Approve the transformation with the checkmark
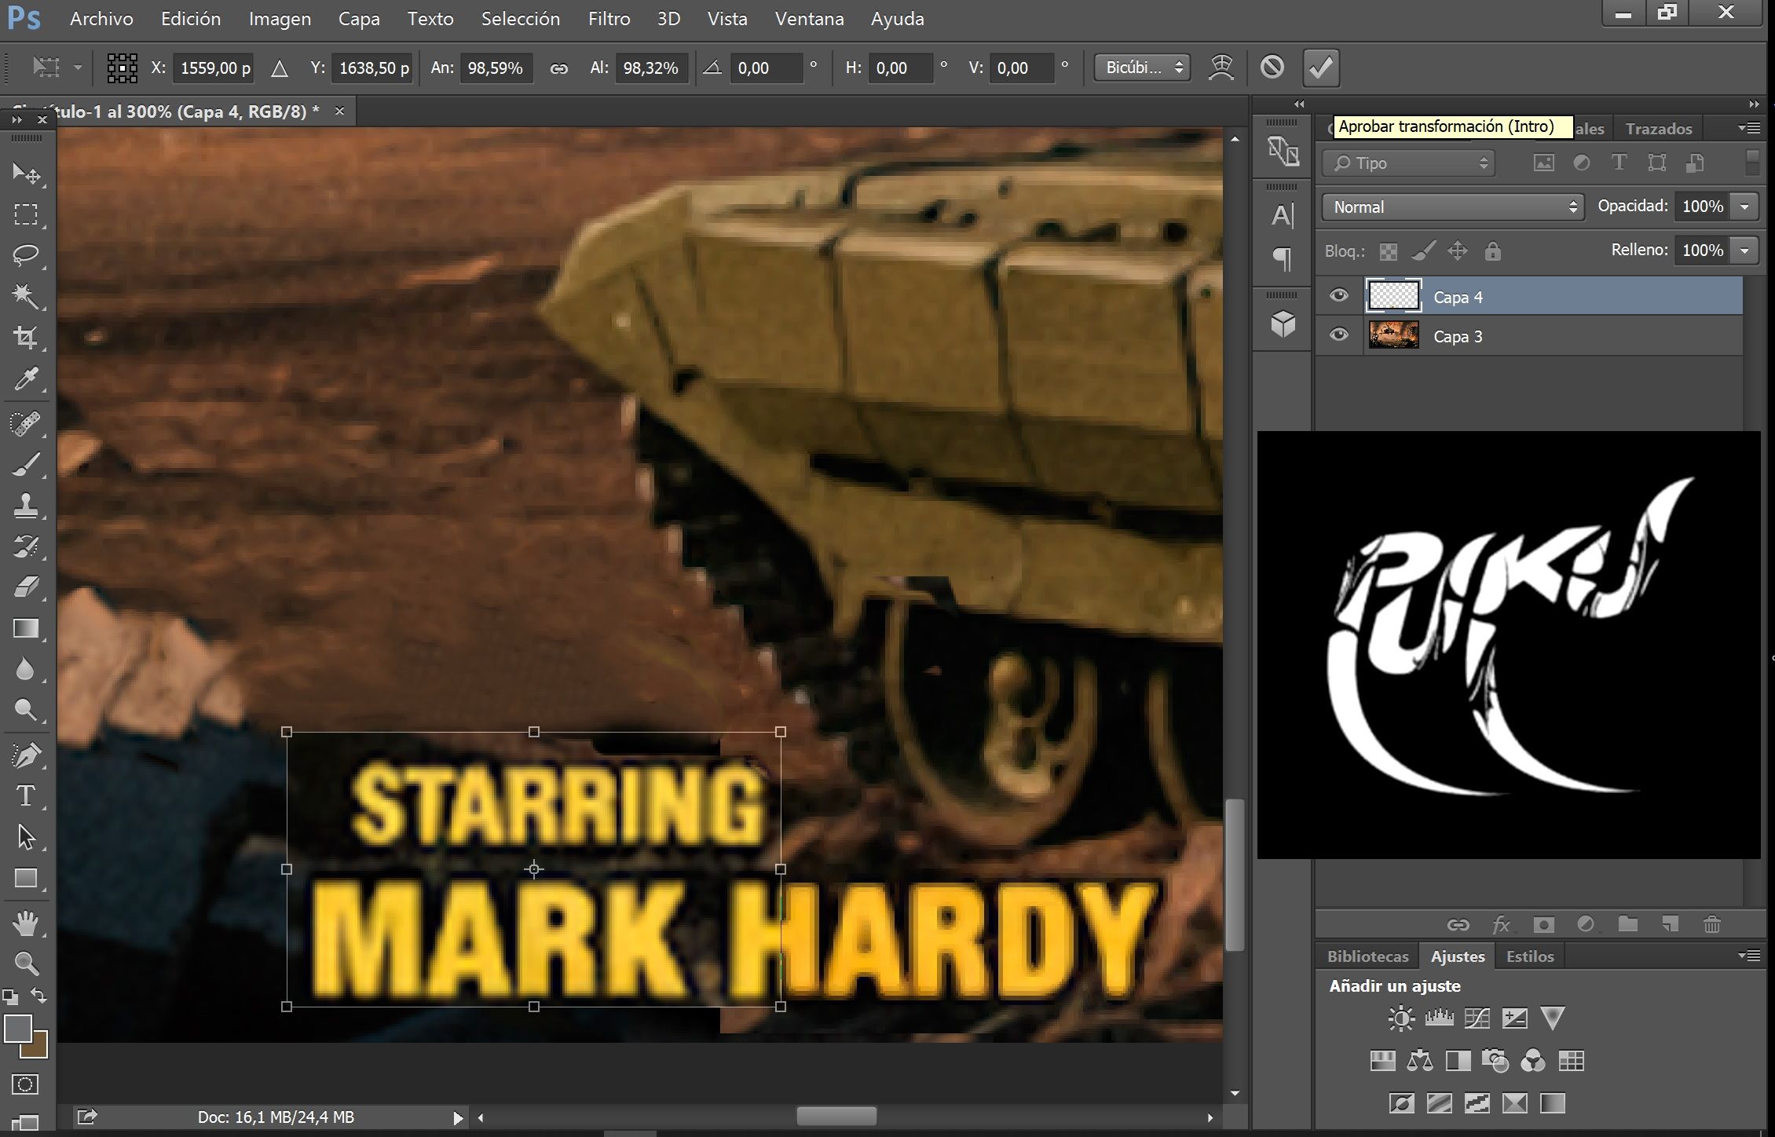The height and width of the screenshot is (1137, 1775). click(1320, 67)
